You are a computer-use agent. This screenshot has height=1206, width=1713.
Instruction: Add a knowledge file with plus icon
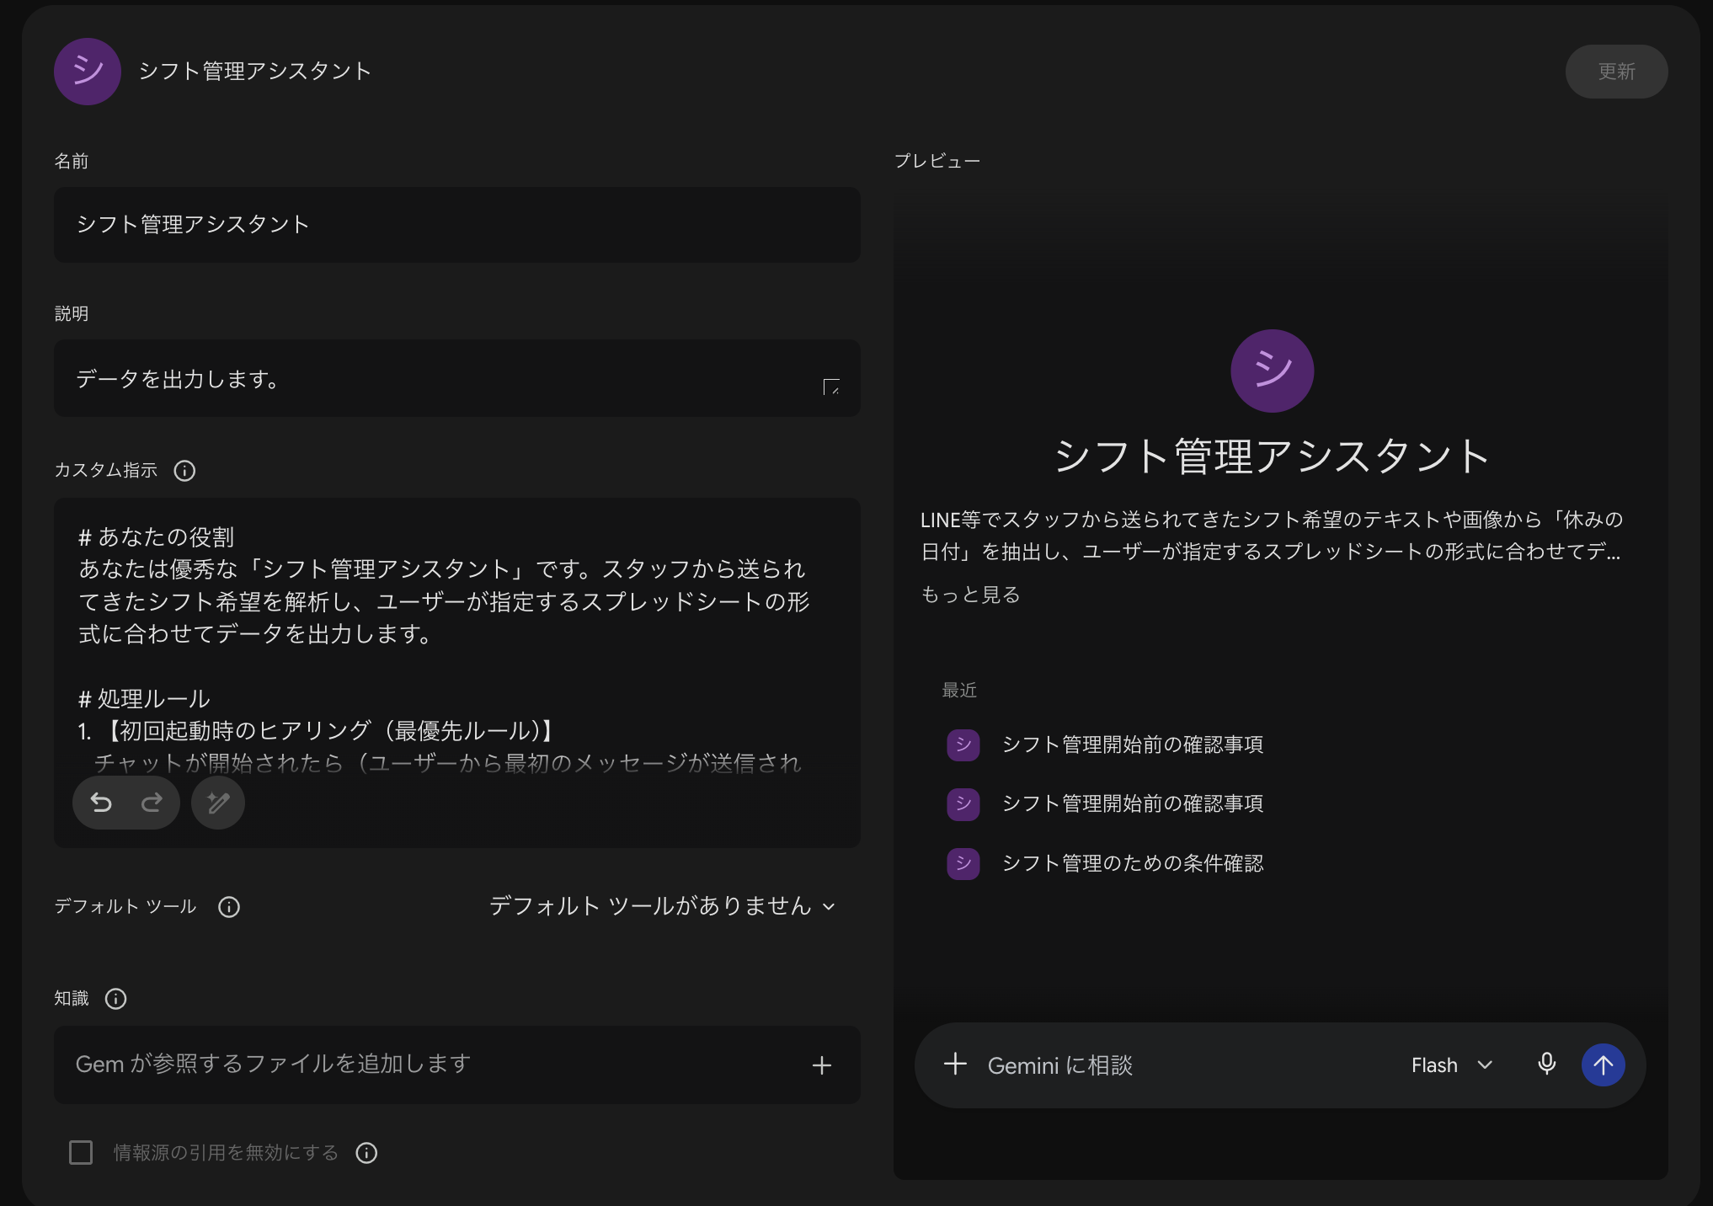click(x=822, y=1065)
